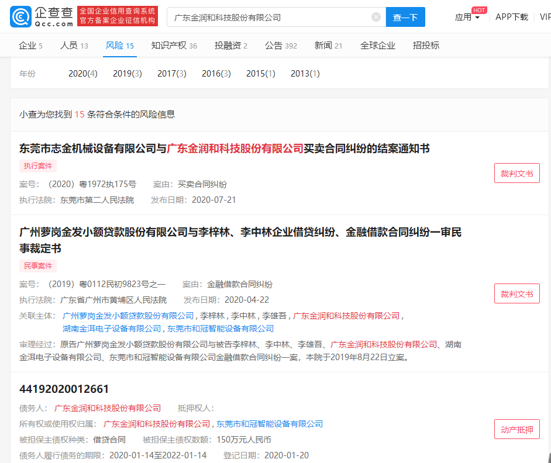This screenshot has width=551, height=463.
Task: Click 裁判文书 button for the 金融借款合同纠纷 case
Action: coord(517,293)
